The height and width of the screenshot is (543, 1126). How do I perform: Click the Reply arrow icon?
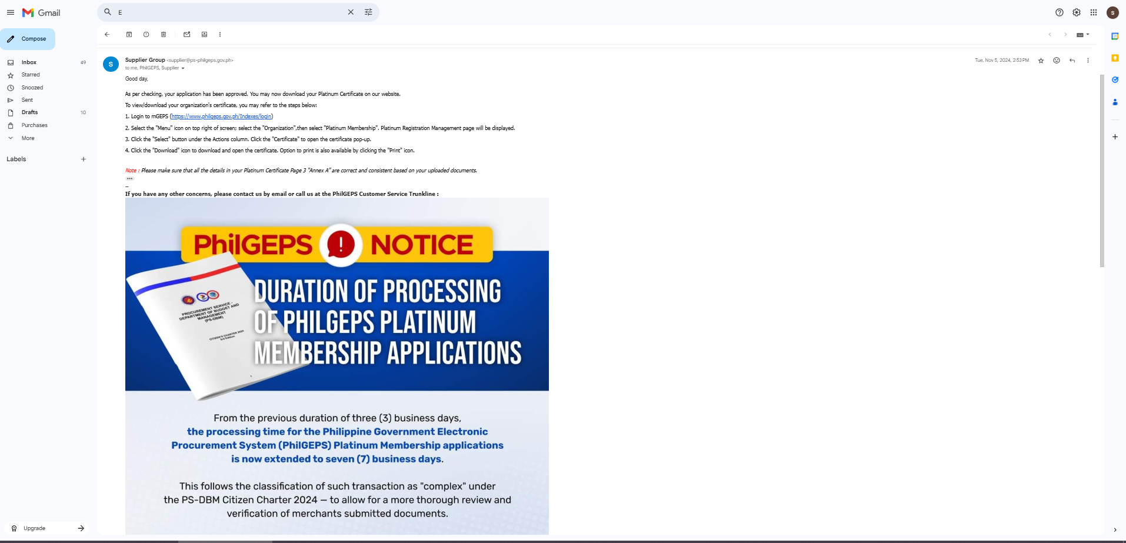click(x=1072, y=61)
